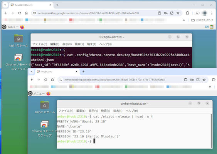Image resolution: width=217 pixels, height=154 pixels.
Task: Open ヘルプ(H) menu in the test1 terminal
Action: click(106, 44)
